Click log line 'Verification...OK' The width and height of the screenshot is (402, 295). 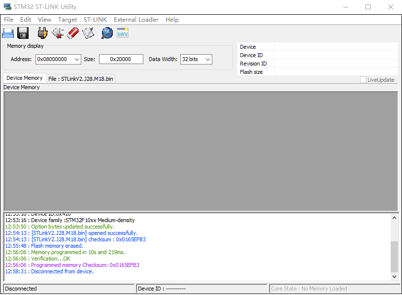point(37,259)
